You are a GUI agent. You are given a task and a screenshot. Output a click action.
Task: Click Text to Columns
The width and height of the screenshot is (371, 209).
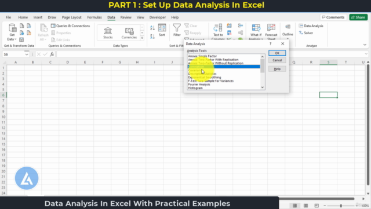(x=218, y=32)
